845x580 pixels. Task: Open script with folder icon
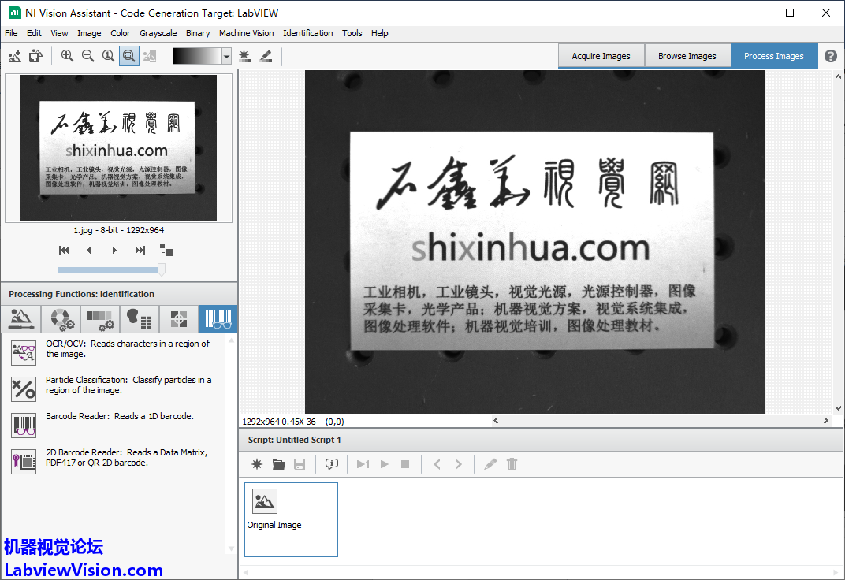tap(278, 464)
